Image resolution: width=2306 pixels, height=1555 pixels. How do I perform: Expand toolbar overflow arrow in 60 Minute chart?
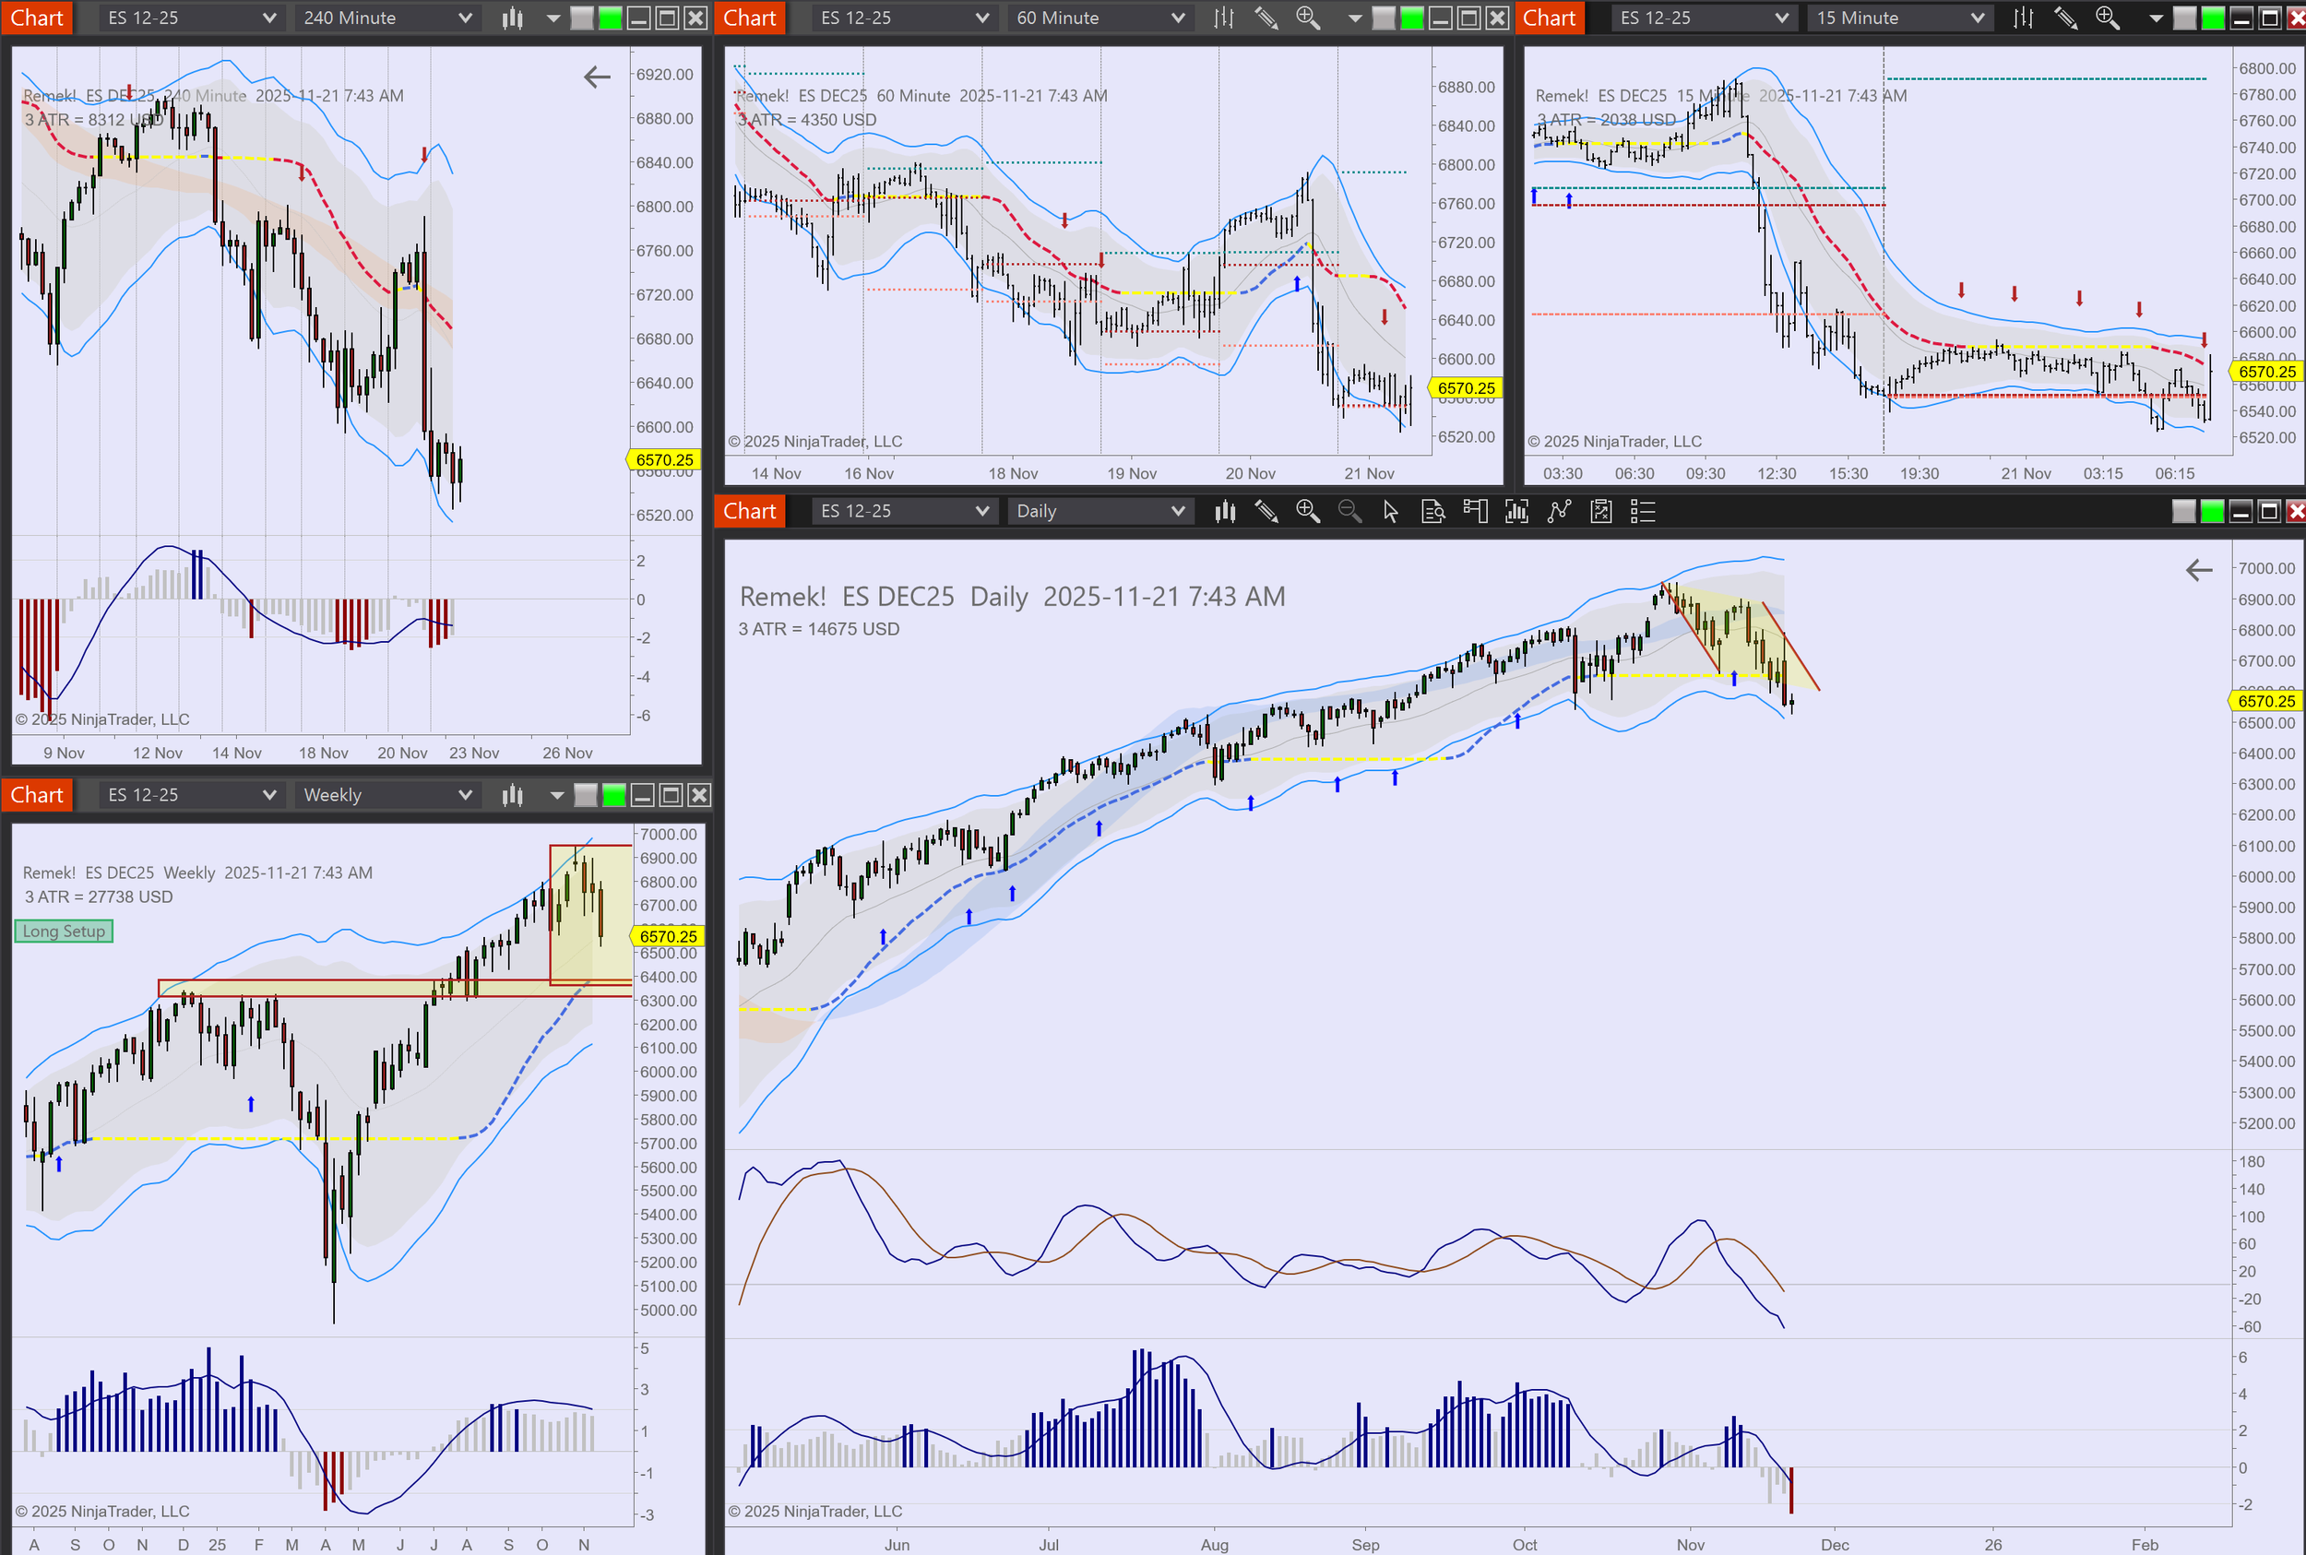click(x=1355, y=18)
